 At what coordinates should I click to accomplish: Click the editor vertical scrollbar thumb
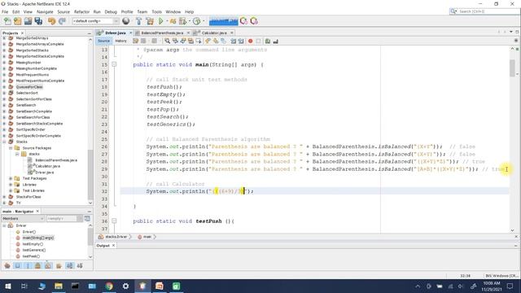click(x=512, y=68)
